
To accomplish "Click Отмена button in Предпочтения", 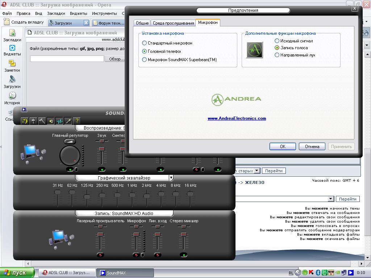I will tap(312, 147).
